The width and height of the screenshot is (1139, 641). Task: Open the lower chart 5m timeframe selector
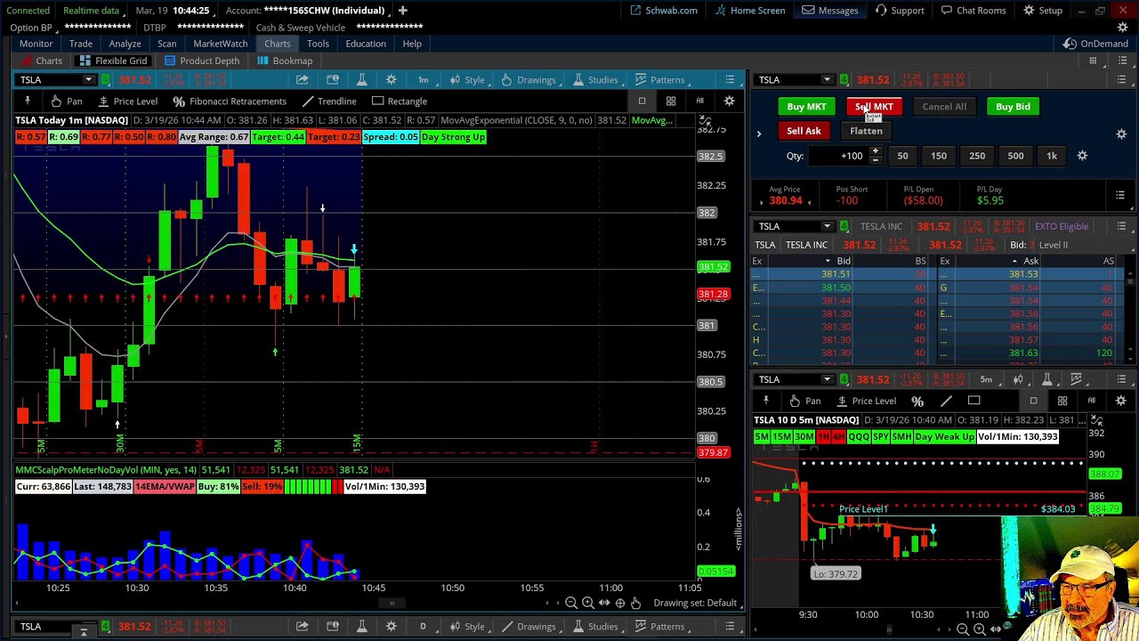(986, 380)
